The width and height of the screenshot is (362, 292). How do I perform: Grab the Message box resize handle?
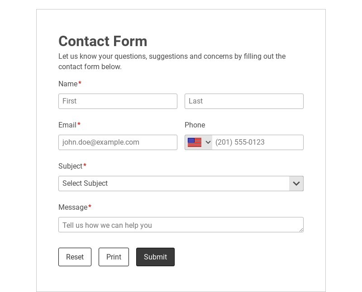(301, 230)
